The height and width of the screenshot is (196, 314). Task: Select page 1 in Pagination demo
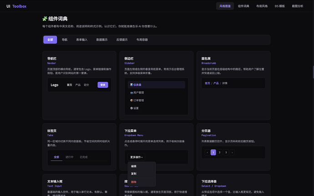213,152
